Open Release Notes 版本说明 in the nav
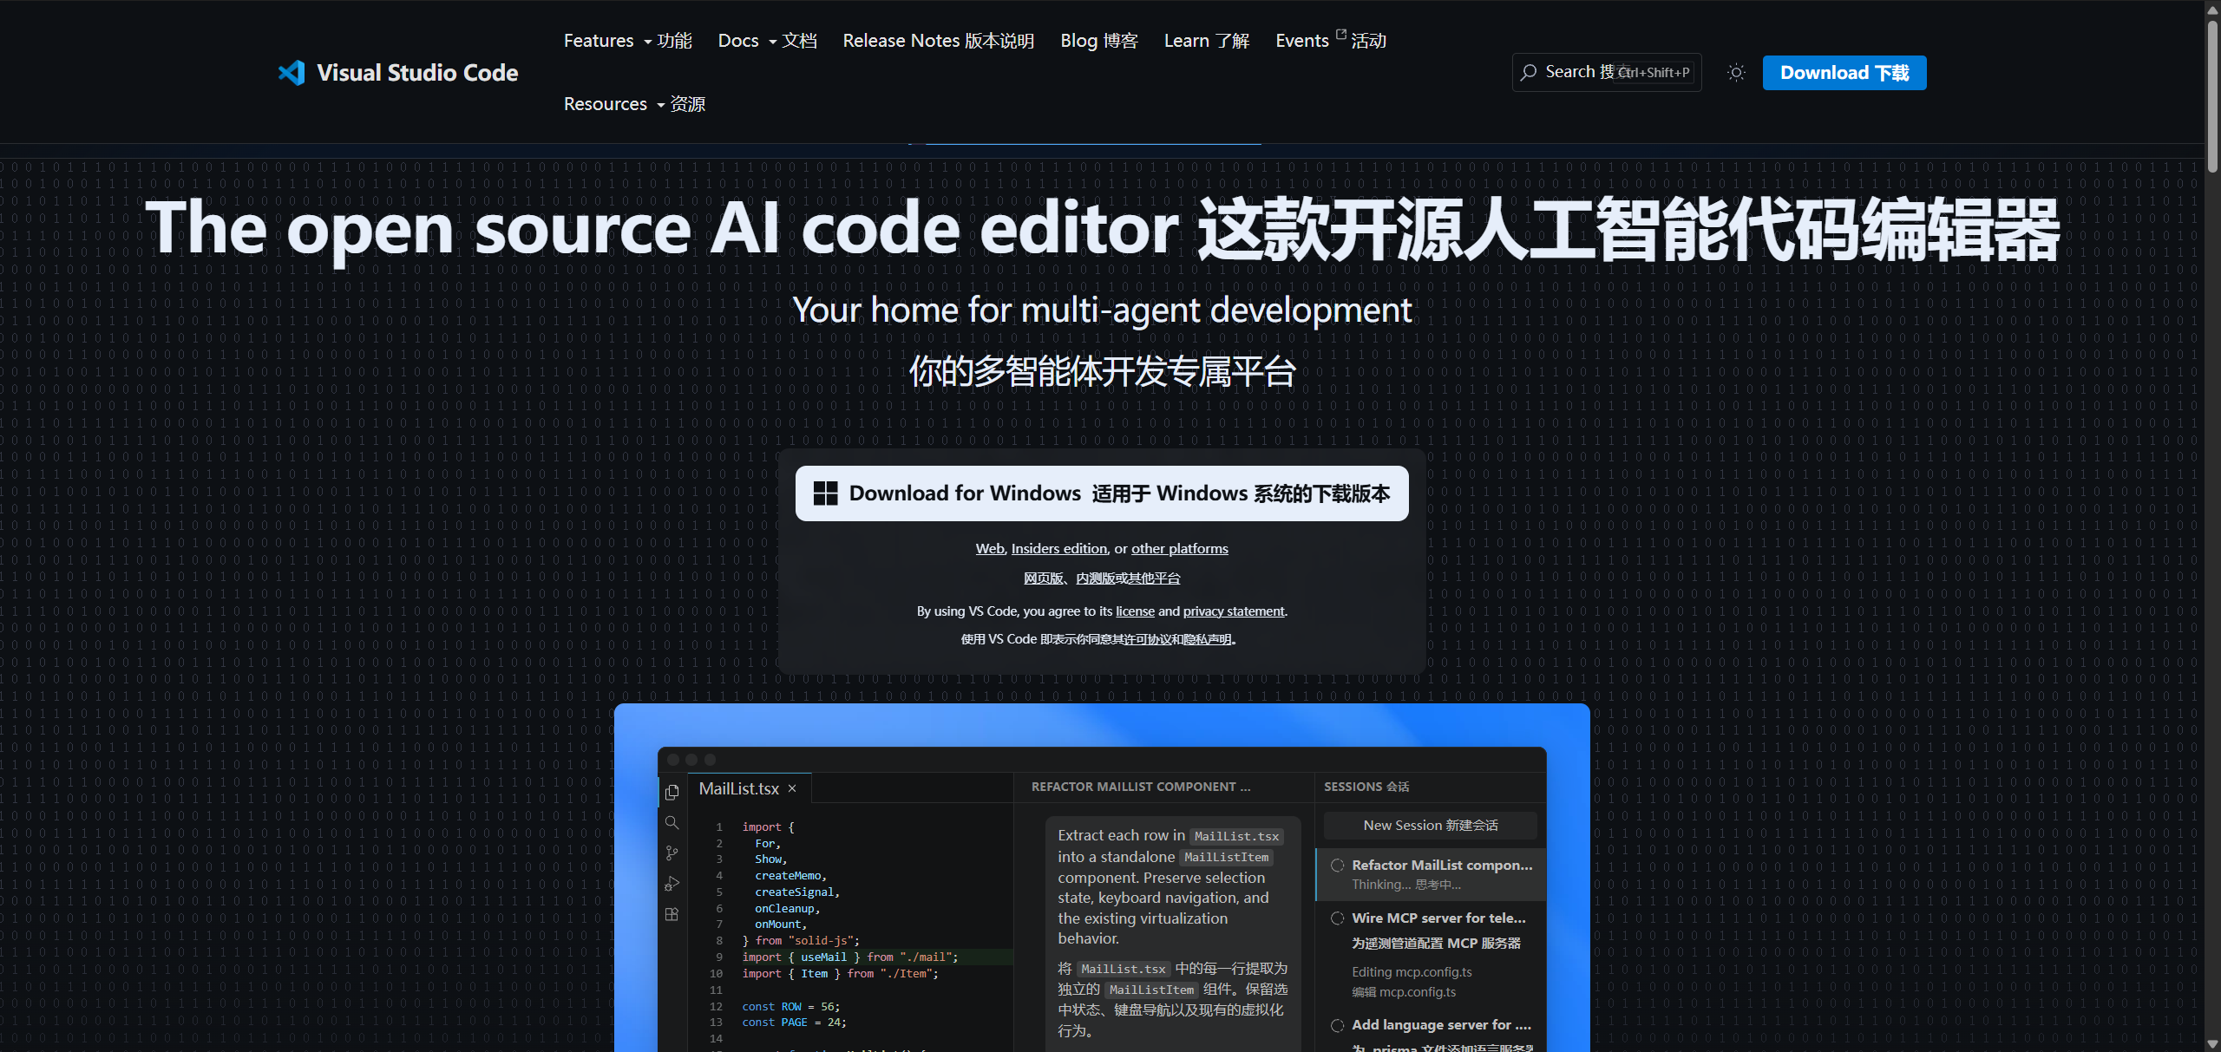 (939, 41)
